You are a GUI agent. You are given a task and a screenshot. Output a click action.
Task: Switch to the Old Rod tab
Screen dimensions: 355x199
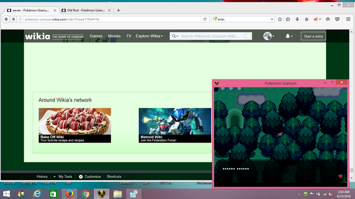(x=86, y=11)
